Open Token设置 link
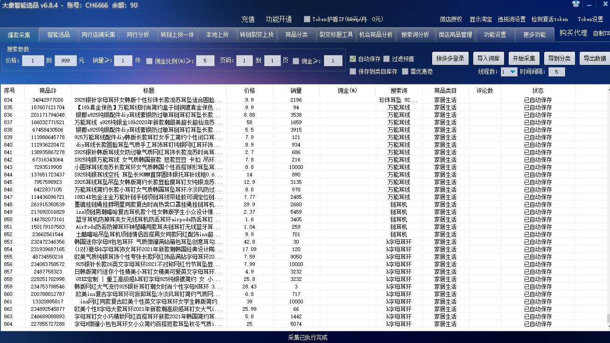This screenshot has width=610, height=343. click(590, 19)
